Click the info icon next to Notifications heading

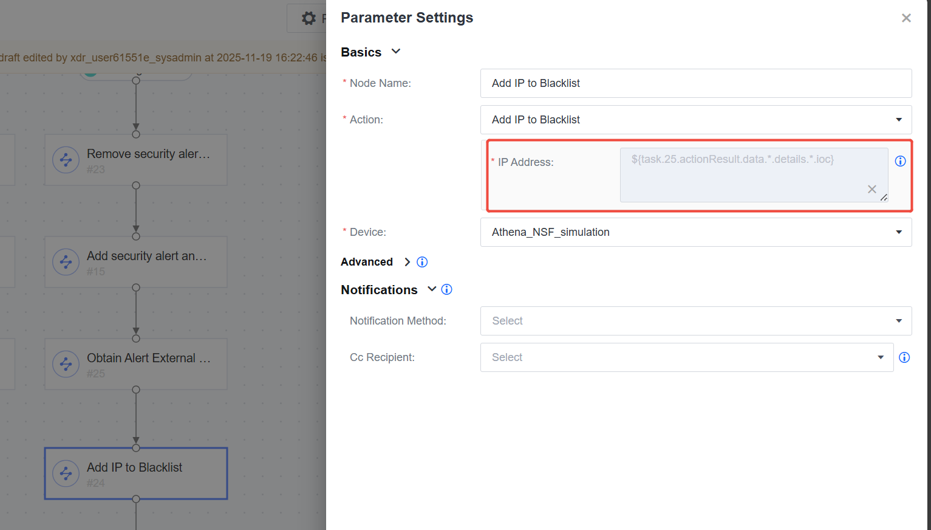click(446, 289)
